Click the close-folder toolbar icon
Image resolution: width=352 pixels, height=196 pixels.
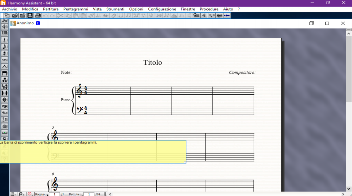point(22,16)
